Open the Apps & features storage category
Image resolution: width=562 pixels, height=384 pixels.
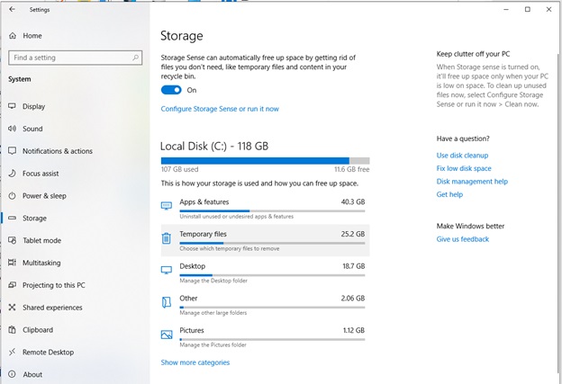click(265, 209)
